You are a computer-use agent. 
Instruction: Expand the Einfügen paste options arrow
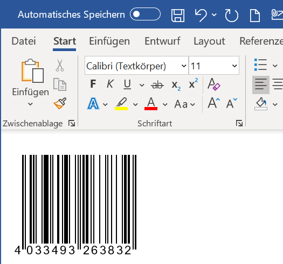click(30, 104)
